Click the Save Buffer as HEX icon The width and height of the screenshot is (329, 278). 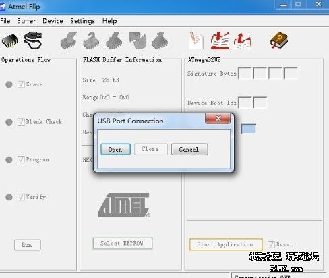243,40
